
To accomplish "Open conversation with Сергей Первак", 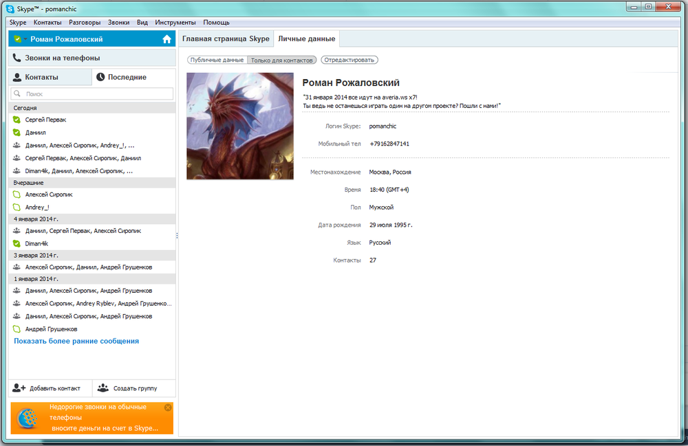I will (45, 120).
